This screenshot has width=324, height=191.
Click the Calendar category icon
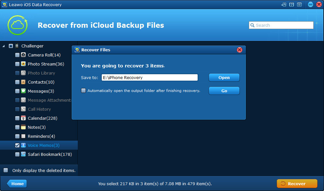pyautogui.click(x=23, y=118)
